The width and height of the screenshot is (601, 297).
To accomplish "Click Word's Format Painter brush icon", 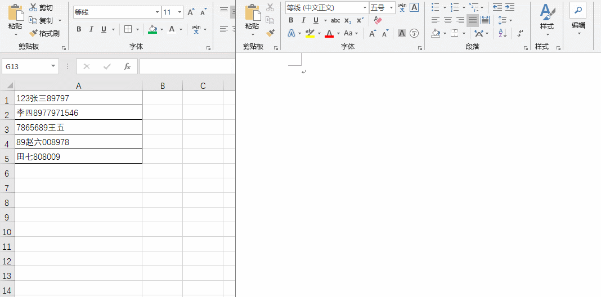I will 270,33.
